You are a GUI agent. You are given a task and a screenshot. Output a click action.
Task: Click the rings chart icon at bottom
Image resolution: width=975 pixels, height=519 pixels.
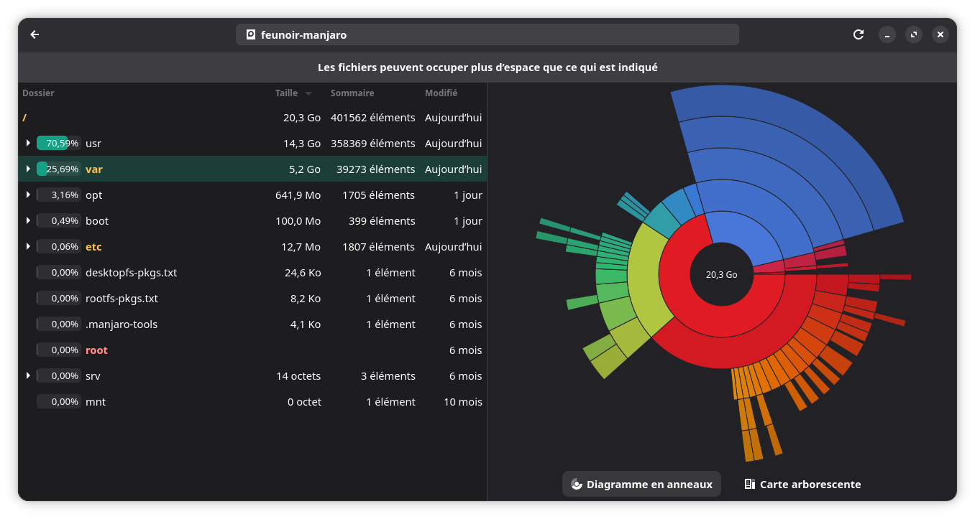click(x=576, y=485)
